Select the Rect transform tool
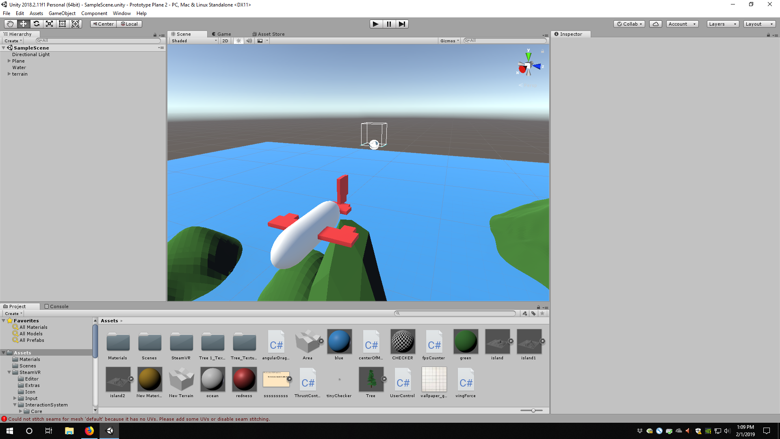780x439 pixels. coord(63,24)
